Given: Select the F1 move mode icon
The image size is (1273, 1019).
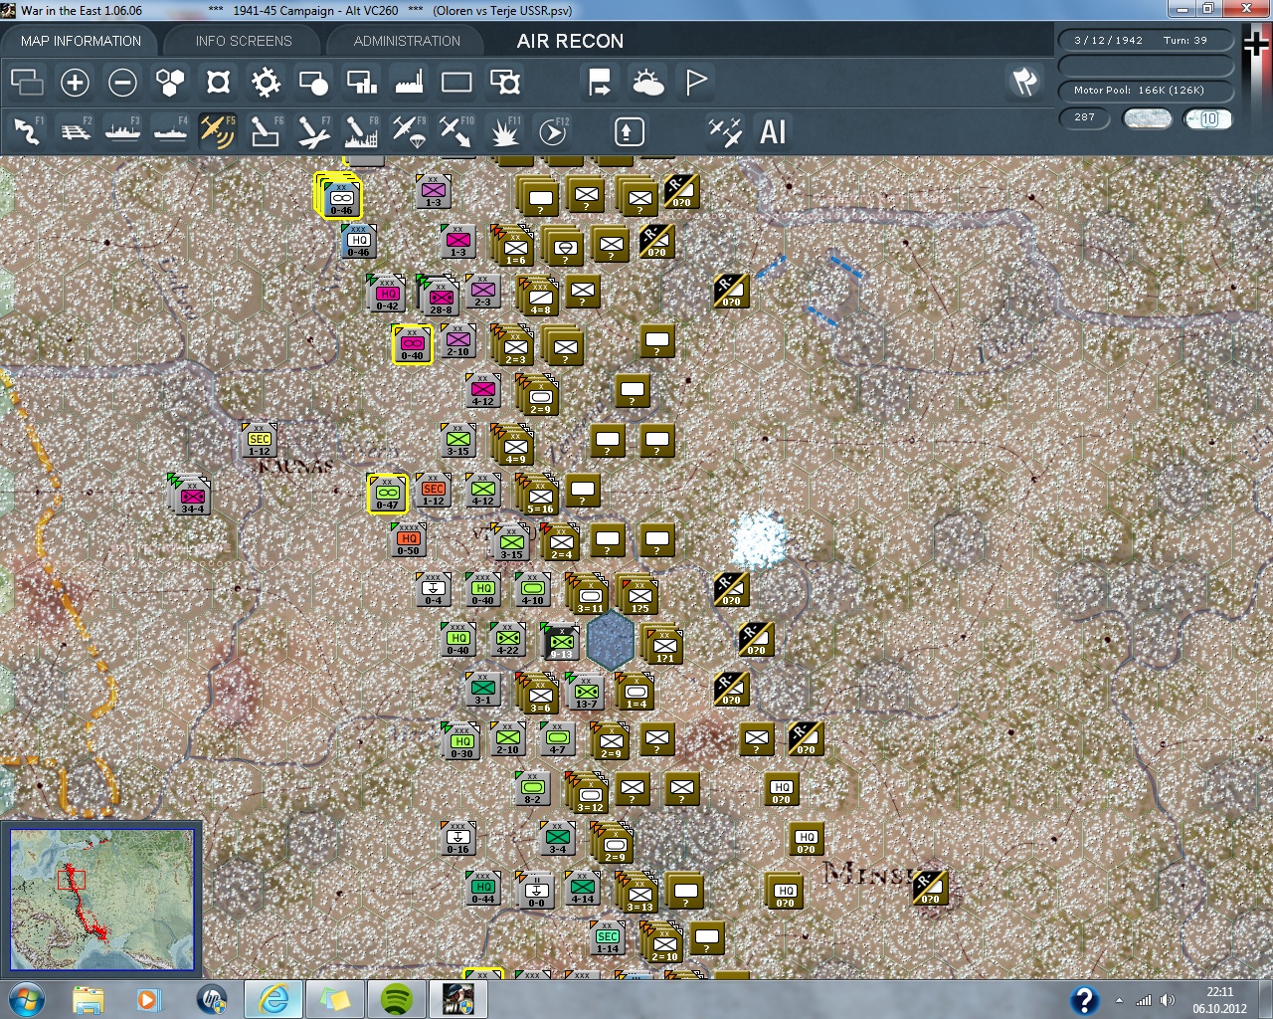Looking at the screenshot, I should point(27,131).
